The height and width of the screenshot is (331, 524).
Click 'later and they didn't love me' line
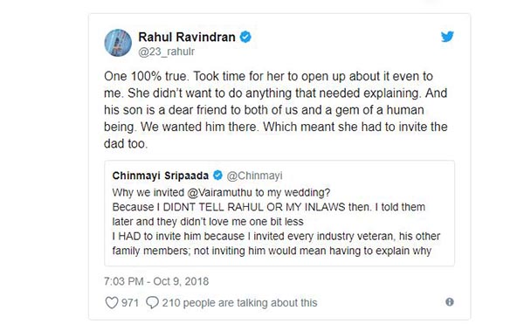pyautogui.click(x=208, y=222)
